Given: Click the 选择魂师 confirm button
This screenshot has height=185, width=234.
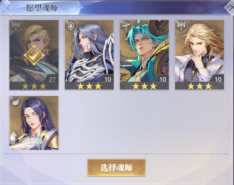Looking at the screenshot, I should click(x=116, y=168).
